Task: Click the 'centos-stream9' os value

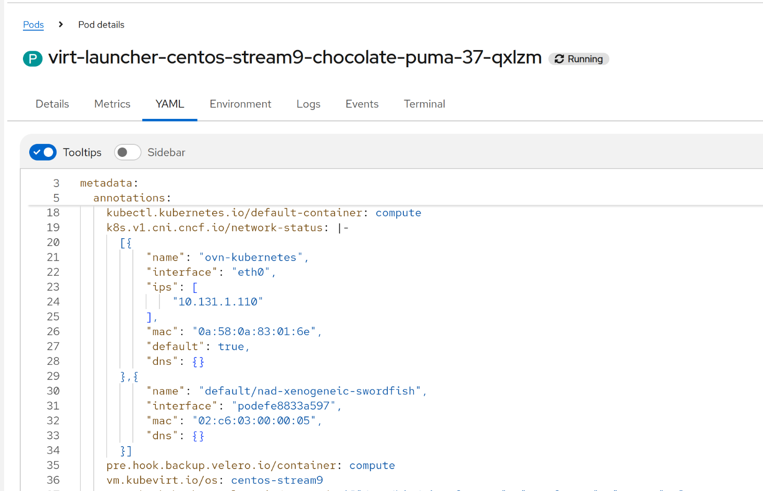Action: 277,480
